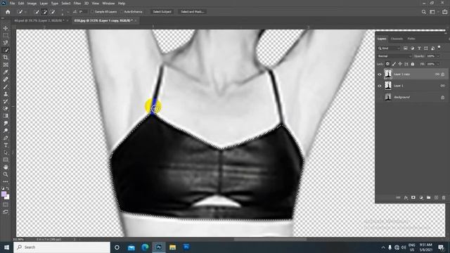This screenshot has height=253, width=450.
Task: Select the Eraser tool
Action: 6,109
